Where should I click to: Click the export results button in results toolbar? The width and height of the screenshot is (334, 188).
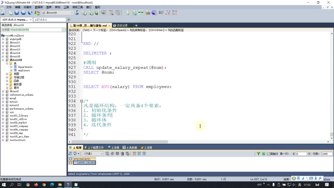(x=70, y=154)
